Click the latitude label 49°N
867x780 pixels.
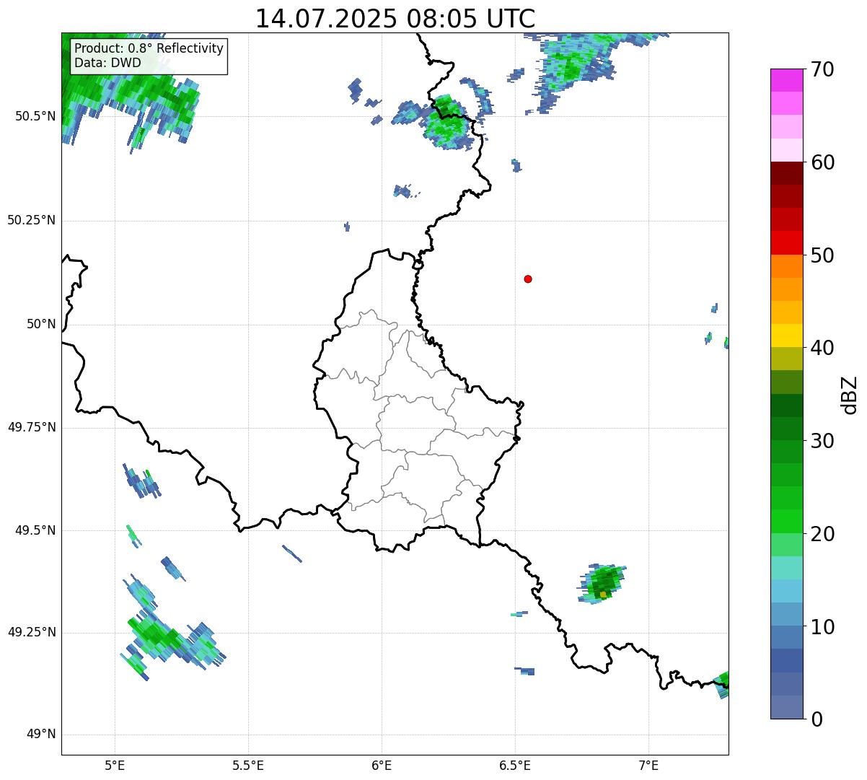(41, 735)
